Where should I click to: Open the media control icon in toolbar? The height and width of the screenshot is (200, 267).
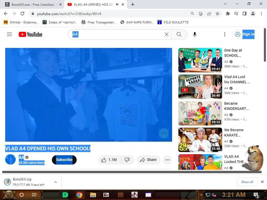pyautogui.click(x=236, y=14)
